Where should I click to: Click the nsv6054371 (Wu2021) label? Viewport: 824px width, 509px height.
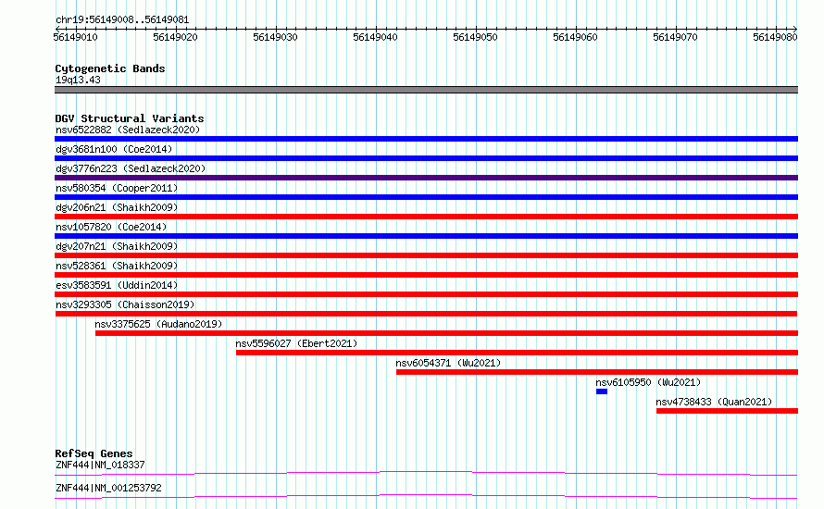(x=448, y=363)
